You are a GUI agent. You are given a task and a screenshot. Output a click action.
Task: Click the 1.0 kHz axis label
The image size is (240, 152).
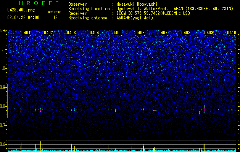click(x=3, y=68)
